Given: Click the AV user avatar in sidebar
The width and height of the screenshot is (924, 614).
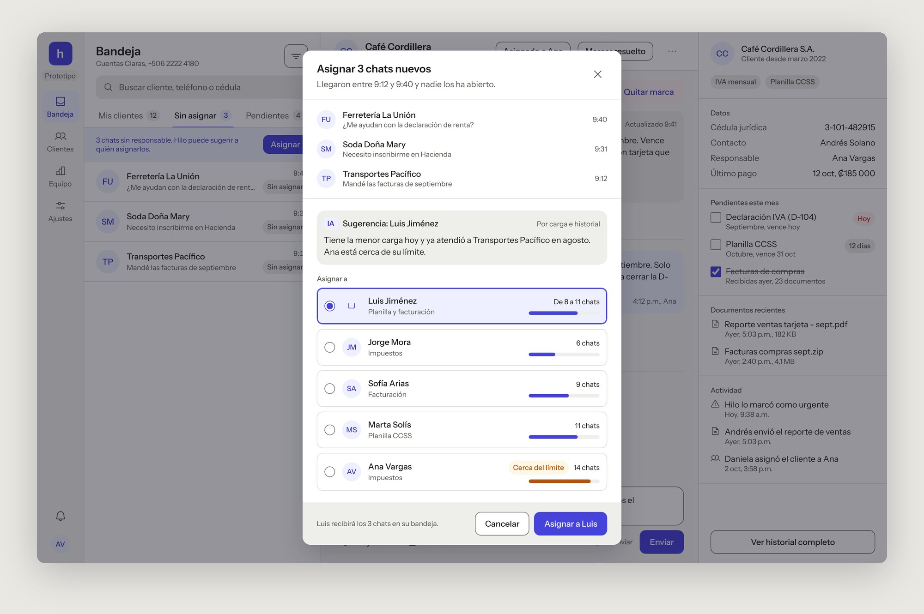Looking at the screenshot, I should tap(60, 544).
